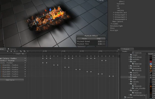The width and height of the screenshot is (155, 99).
Task: Open the Animation panel options menu icon
Action: point(118,49)
